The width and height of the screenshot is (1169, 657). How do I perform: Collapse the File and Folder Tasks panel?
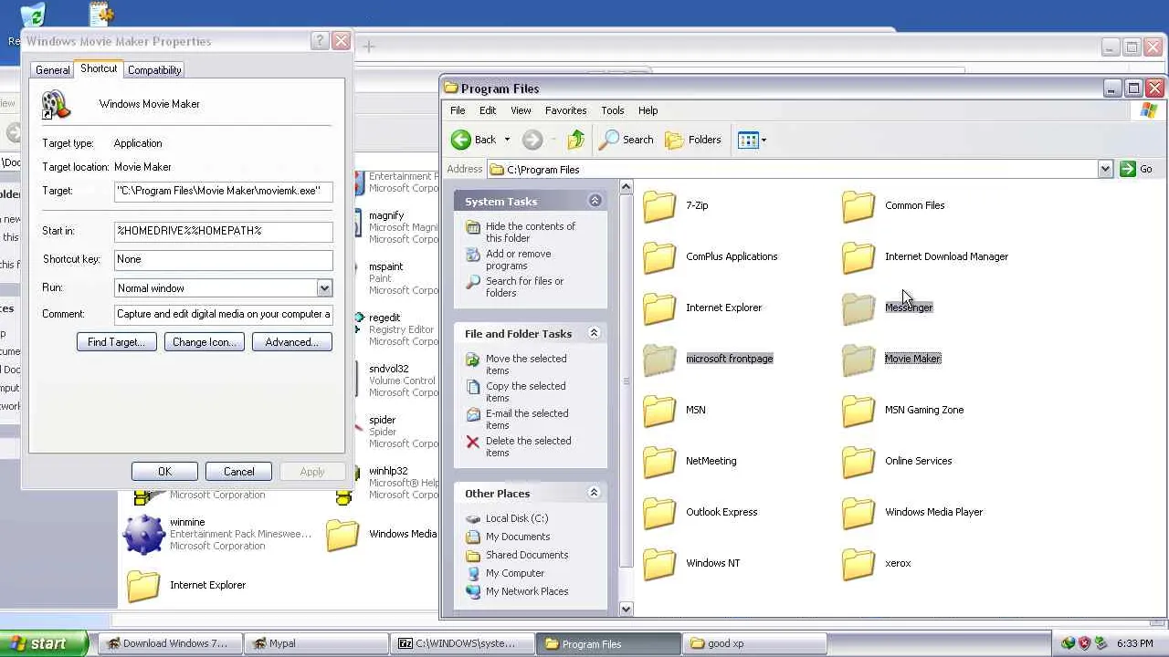tap(595, 333)
